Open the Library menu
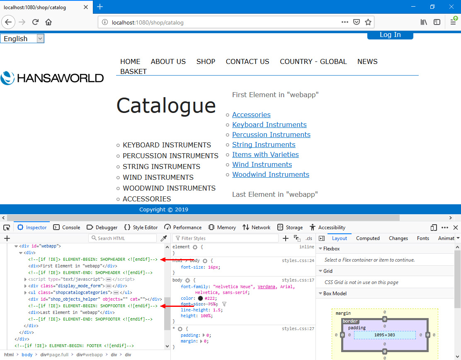 pyautogui.click(x=424, y=22)
